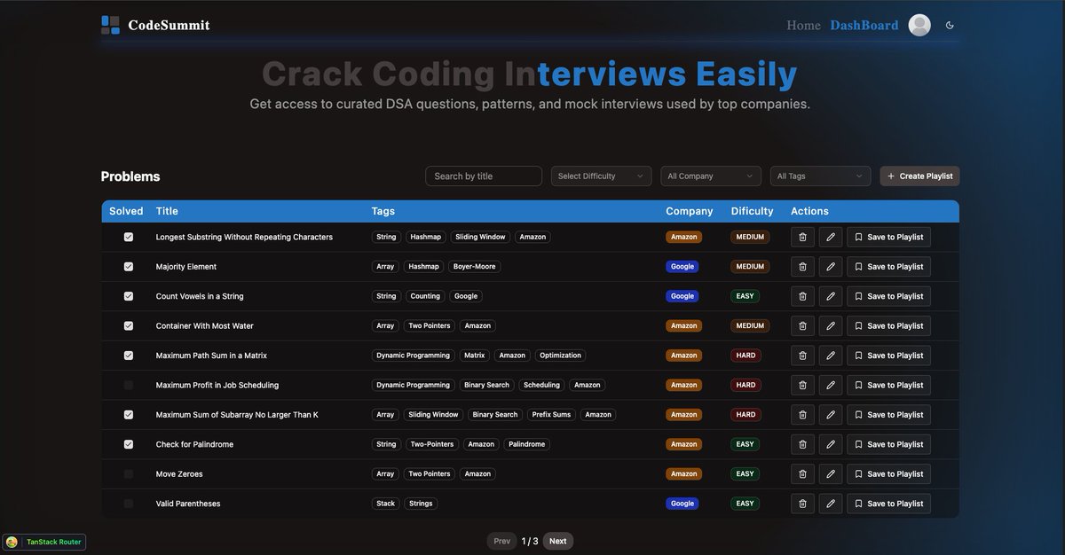Open the TanStack Router devtools badge
This screenshot has height=555, width=1065.
44,542
